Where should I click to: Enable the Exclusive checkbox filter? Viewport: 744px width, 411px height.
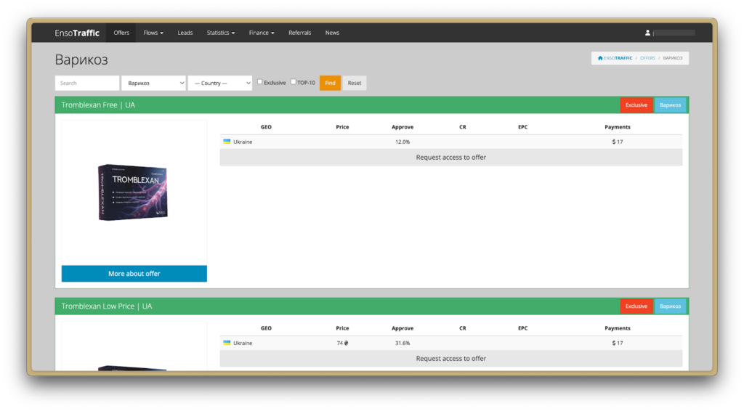click(x=260, y=82)
